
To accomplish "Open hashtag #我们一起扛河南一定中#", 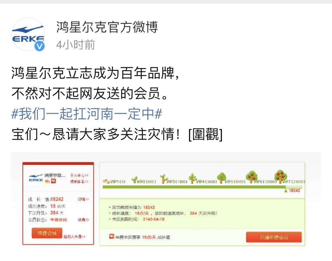I will 87,114.
